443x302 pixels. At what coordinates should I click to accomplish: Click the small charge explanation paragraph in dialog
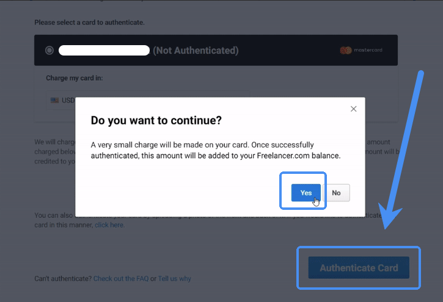(214, 151)
